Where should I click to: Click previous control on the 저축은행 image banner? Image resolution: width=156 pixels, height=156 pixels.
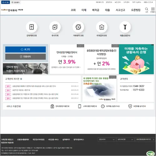pos(111,77)
